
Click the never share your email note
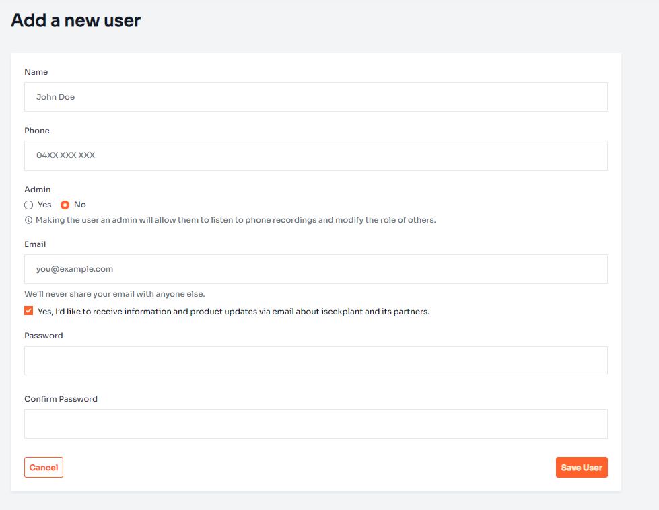coord(114,294)
